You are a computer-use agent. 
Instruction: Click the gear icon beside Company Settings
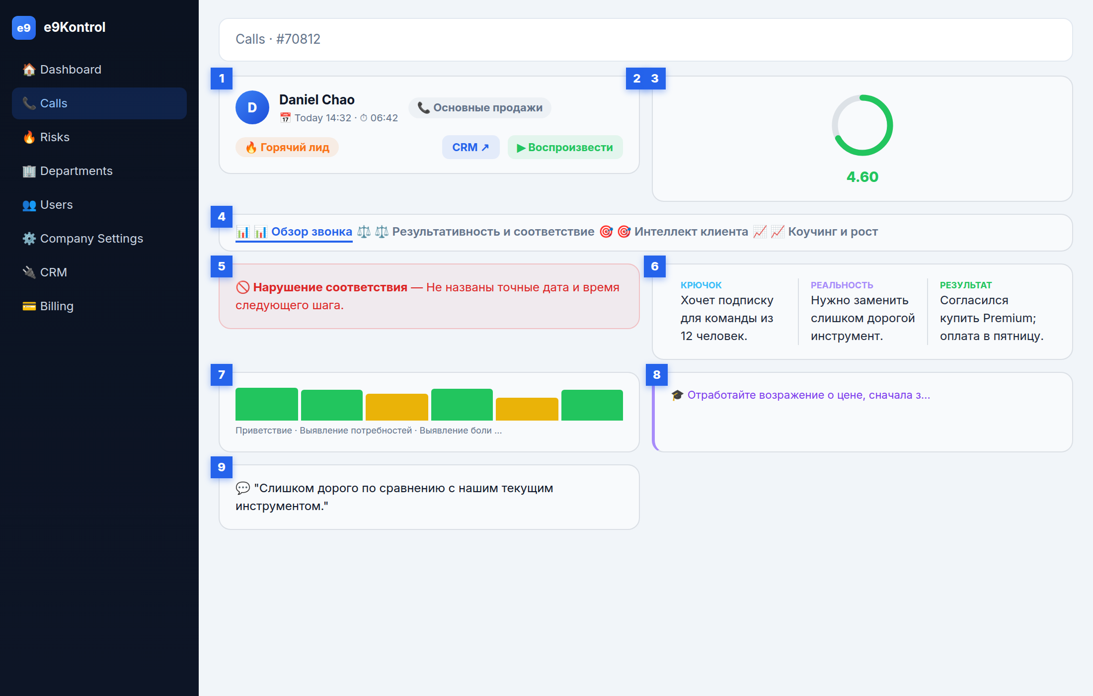point(29,239)
